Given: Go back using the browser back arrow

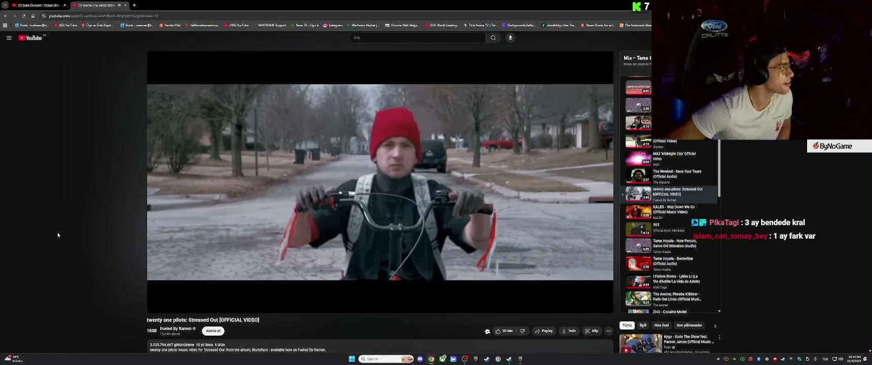Looking at the screenshot, I should [6, 16].
